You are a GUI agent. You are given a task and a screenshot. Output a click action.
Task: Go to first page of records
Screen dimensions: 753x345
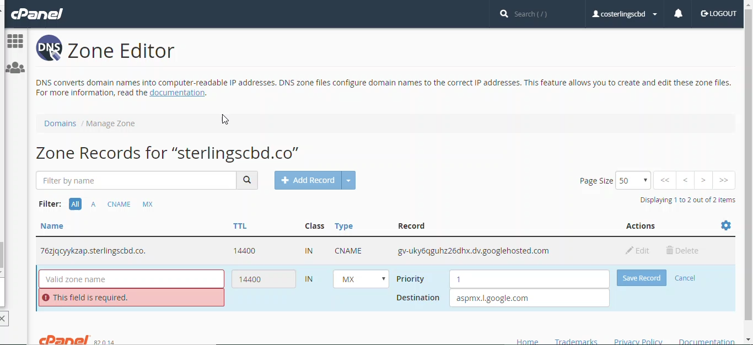tap(665, 180)
